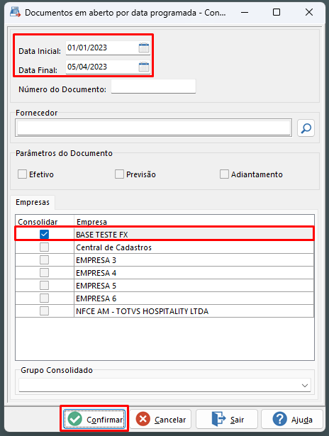Image resolution: width=329 pixels, height=436 pixels.
Task: Enable the Adiantamento checkbox
Action: pyautogui.click(x=224, y=174)
